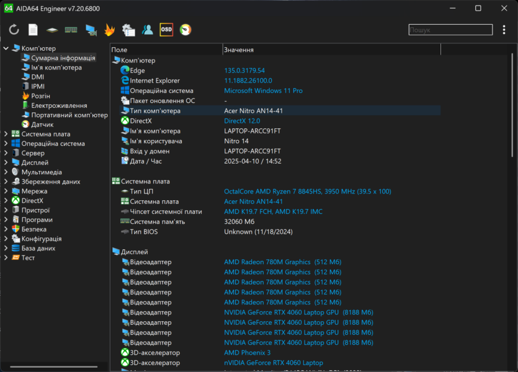
Task: Select the Тип BIOS row
Action: pyautogui.click(x=280, y=232)
